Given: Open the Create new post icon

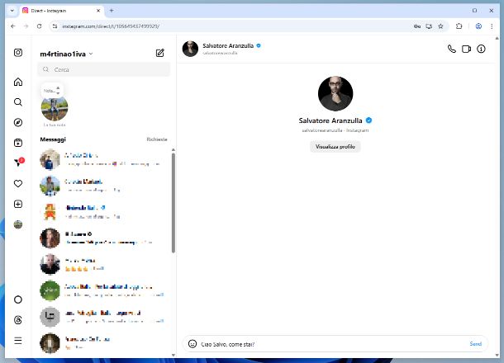Looking at the screenshot, I should (18, 204).
